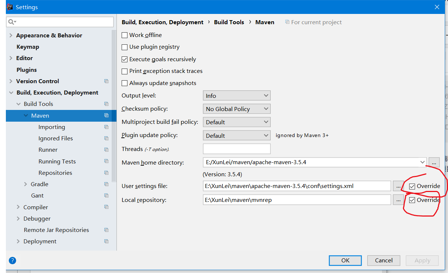
Task: Toggle Override for User settings file
Action: [x=412, y=186]
